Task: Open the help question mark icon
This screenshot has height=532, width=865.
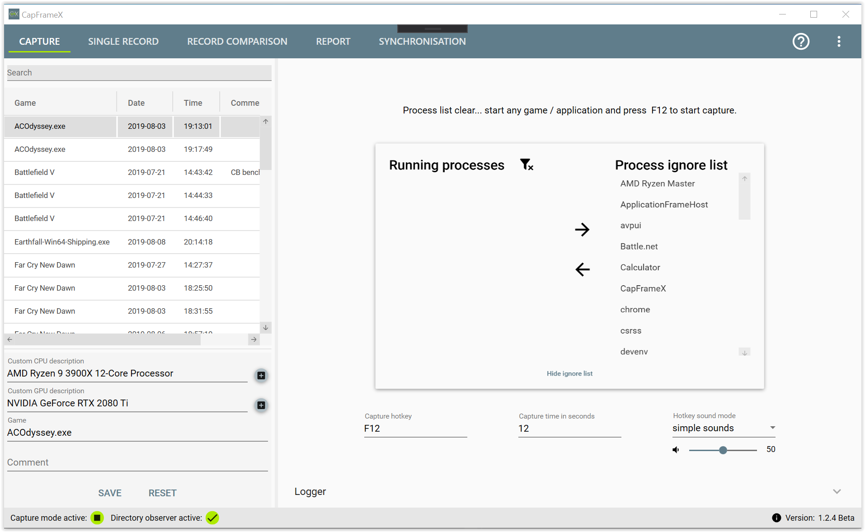Action: (x=801, y=42)
